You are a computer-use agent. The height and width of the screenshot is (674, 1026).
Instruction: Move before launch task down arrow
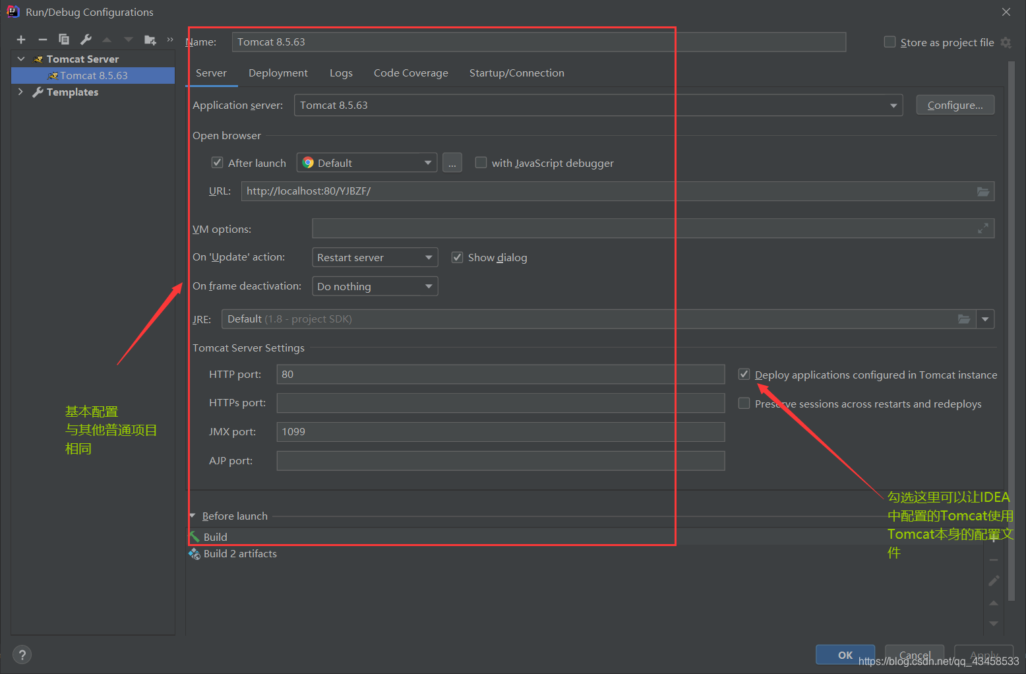point(994,624)
